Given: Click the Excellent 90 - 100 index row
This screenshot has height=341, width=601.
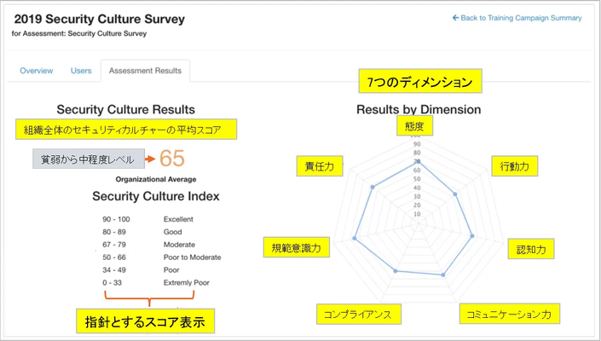Looking at the screenshot, I should point(148,219).
